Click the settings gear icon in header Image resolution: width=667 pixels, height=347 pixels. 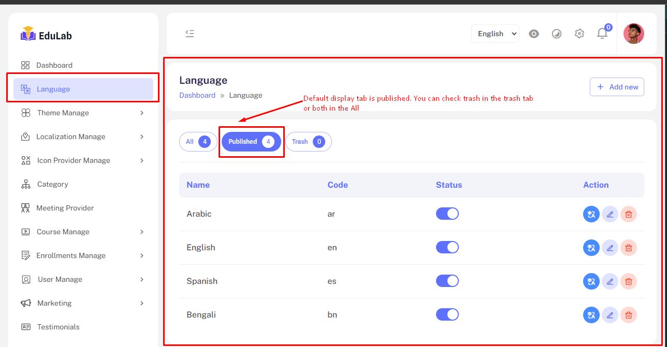[579, 34]
